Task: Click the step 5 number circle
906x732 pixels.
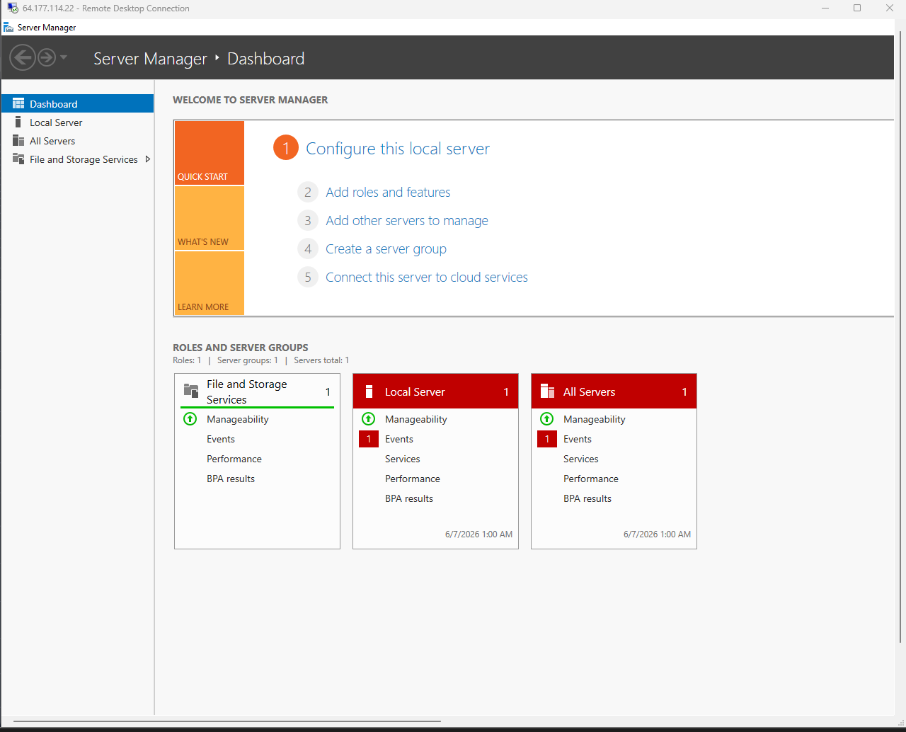Action: (308, 277)
